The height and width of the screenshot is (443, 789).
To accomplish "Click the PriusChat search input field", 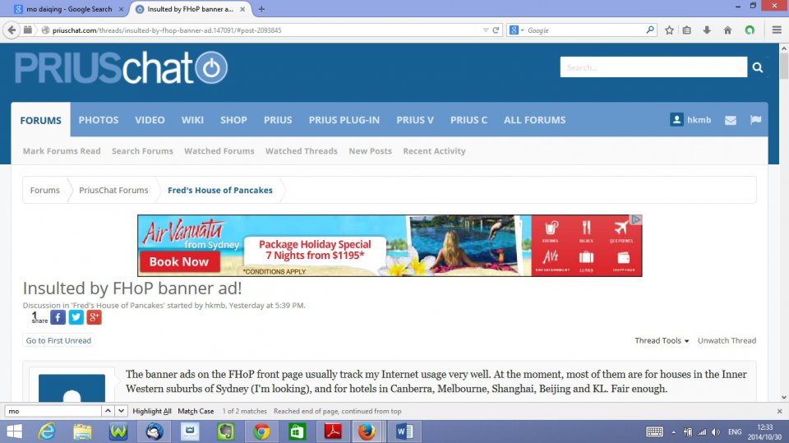I will pos(653,67).
